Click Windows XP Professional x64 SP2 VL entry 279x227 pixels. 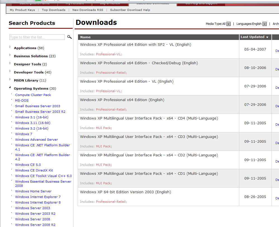pos(136,45)
